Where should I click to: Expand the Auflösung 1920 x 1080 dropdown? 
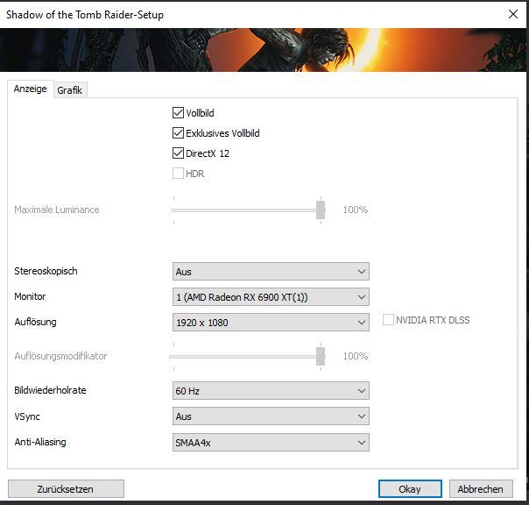[x=271, y=323]
